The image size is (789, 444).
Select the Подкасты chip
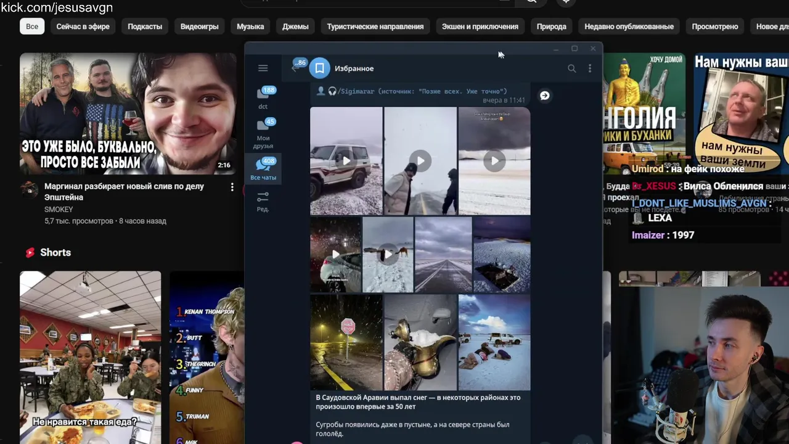(x=145, y=27)
